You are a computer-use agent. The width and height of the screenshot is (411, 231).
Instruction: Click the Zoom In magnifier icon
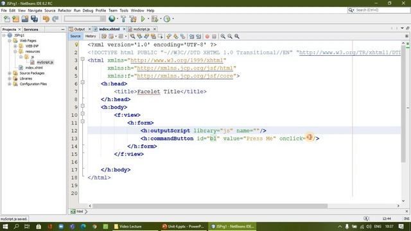[223, 37]
